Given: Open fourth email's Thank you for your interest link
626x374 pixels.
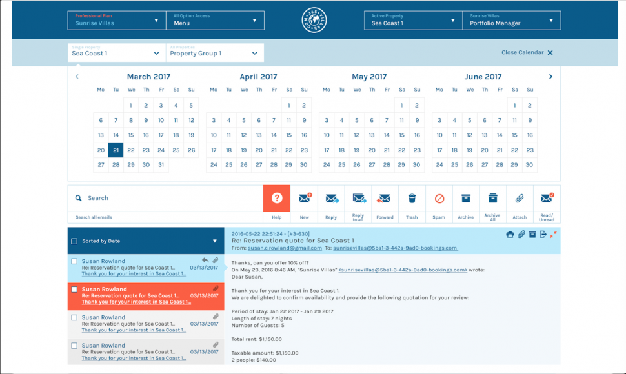Looking at the screenshot, I should coord(134,358).
